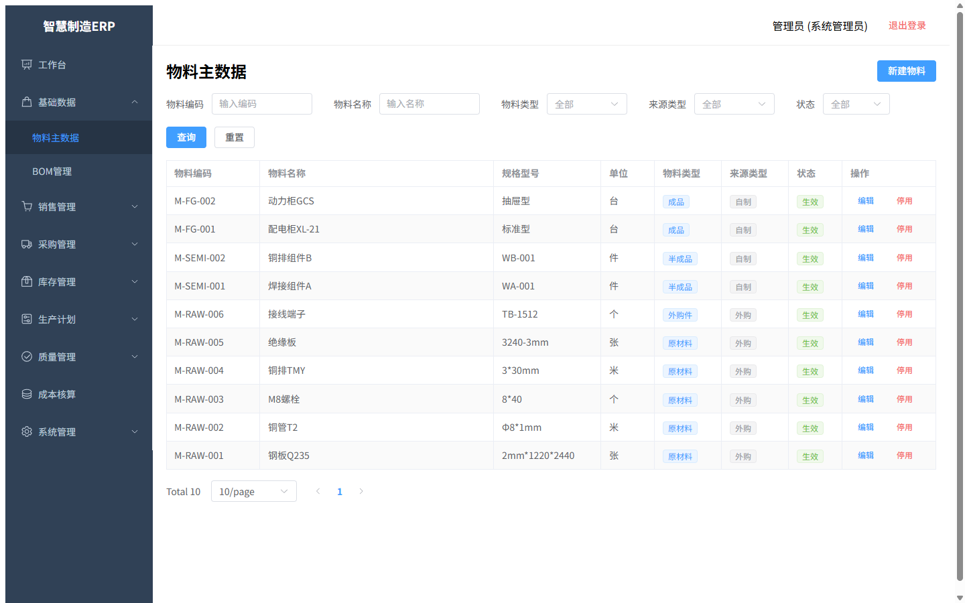Click the 系统管理 gear icon

27,432
